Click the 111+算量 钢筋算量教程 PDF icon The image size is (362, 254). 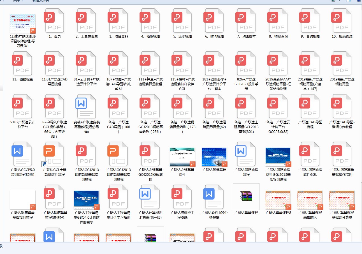pyautogui.click(x=149, y=64)
